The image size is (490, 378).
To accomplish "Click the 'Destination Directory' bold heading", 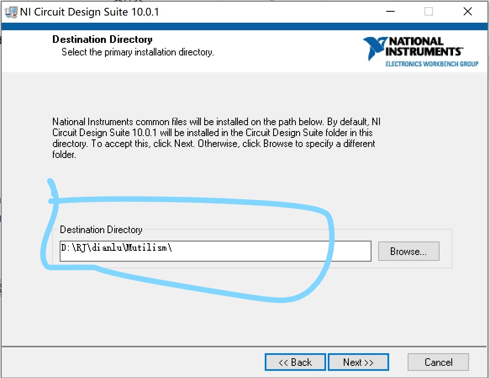I will [x=102, y=39].
